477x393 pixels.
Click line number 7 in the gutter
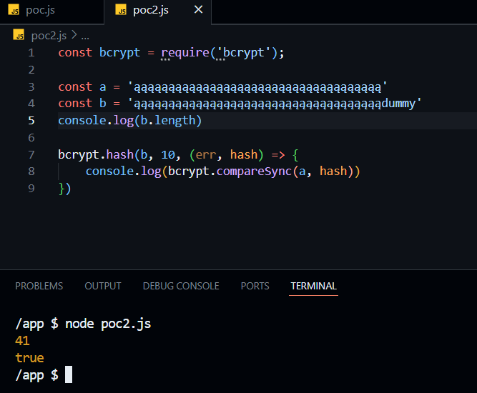point(31,154)
